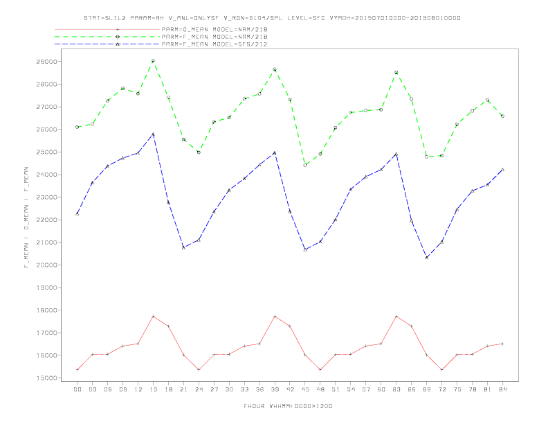Click the x-axis tick label 39
The image size is (548, 424).
(x=275, y=389)
